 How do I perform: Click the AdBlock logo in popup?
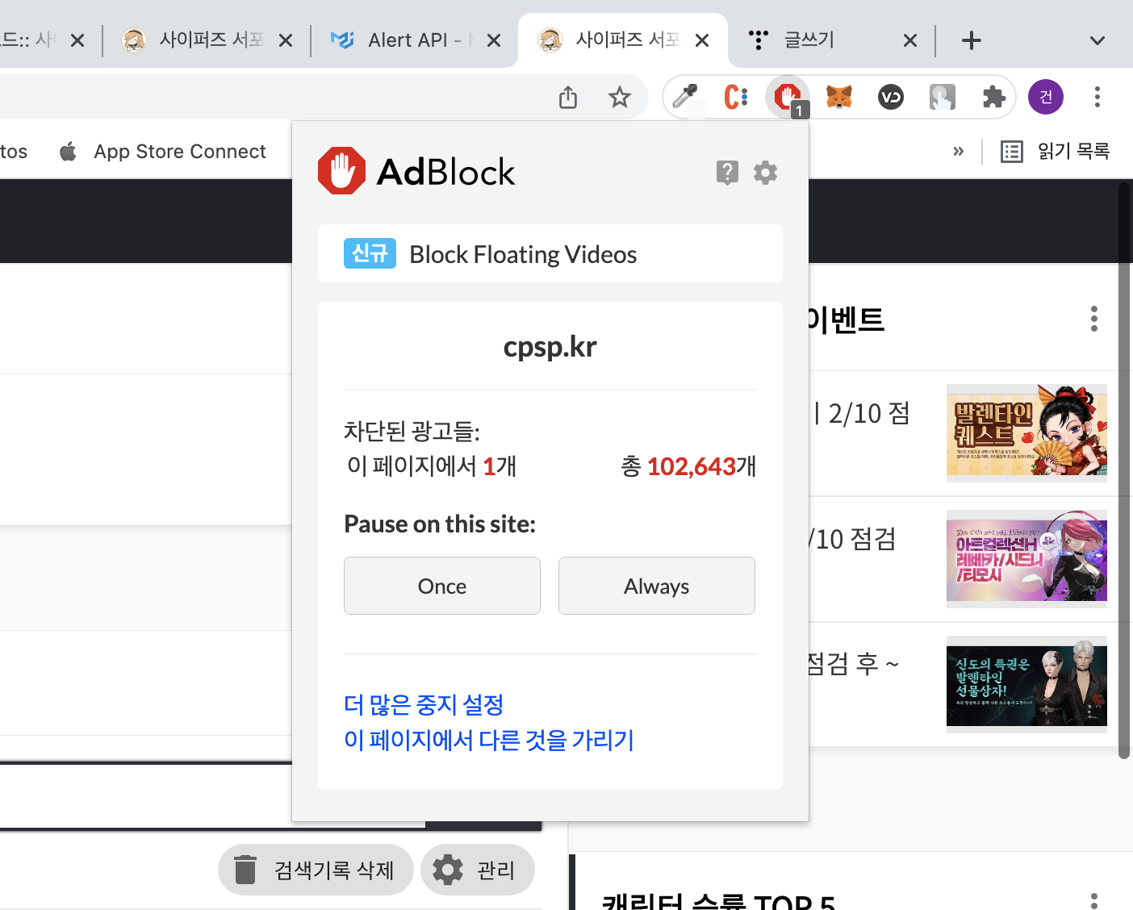(416, 171)
